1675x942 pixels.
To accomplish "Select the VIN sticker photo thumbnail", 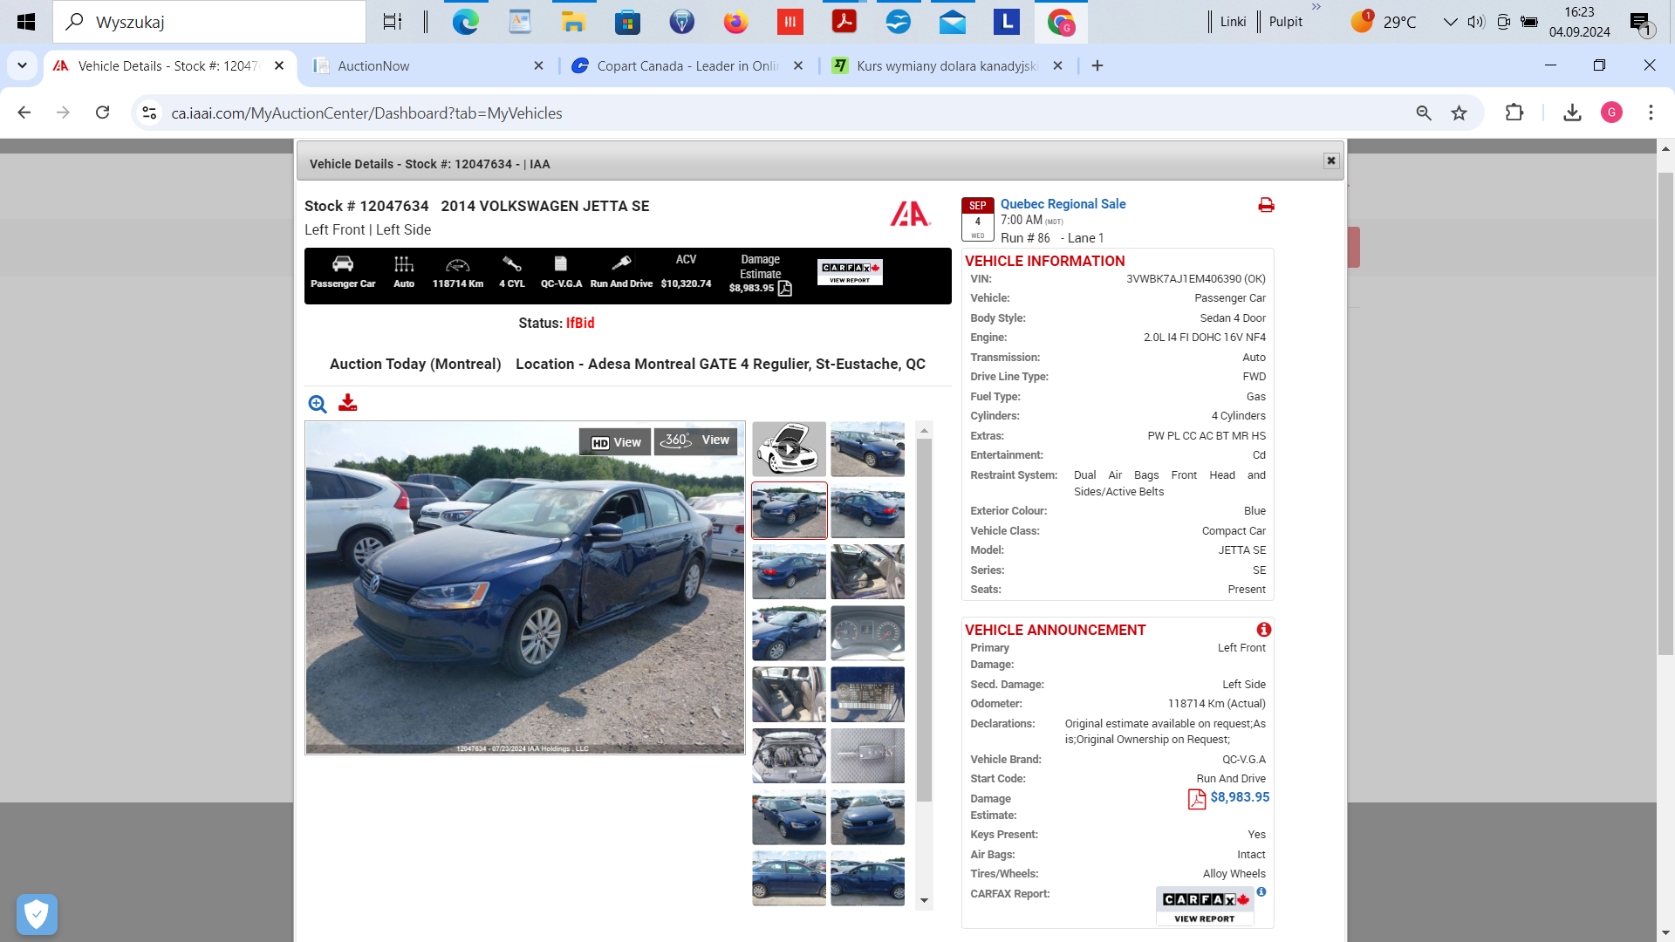I will point(867,694).
